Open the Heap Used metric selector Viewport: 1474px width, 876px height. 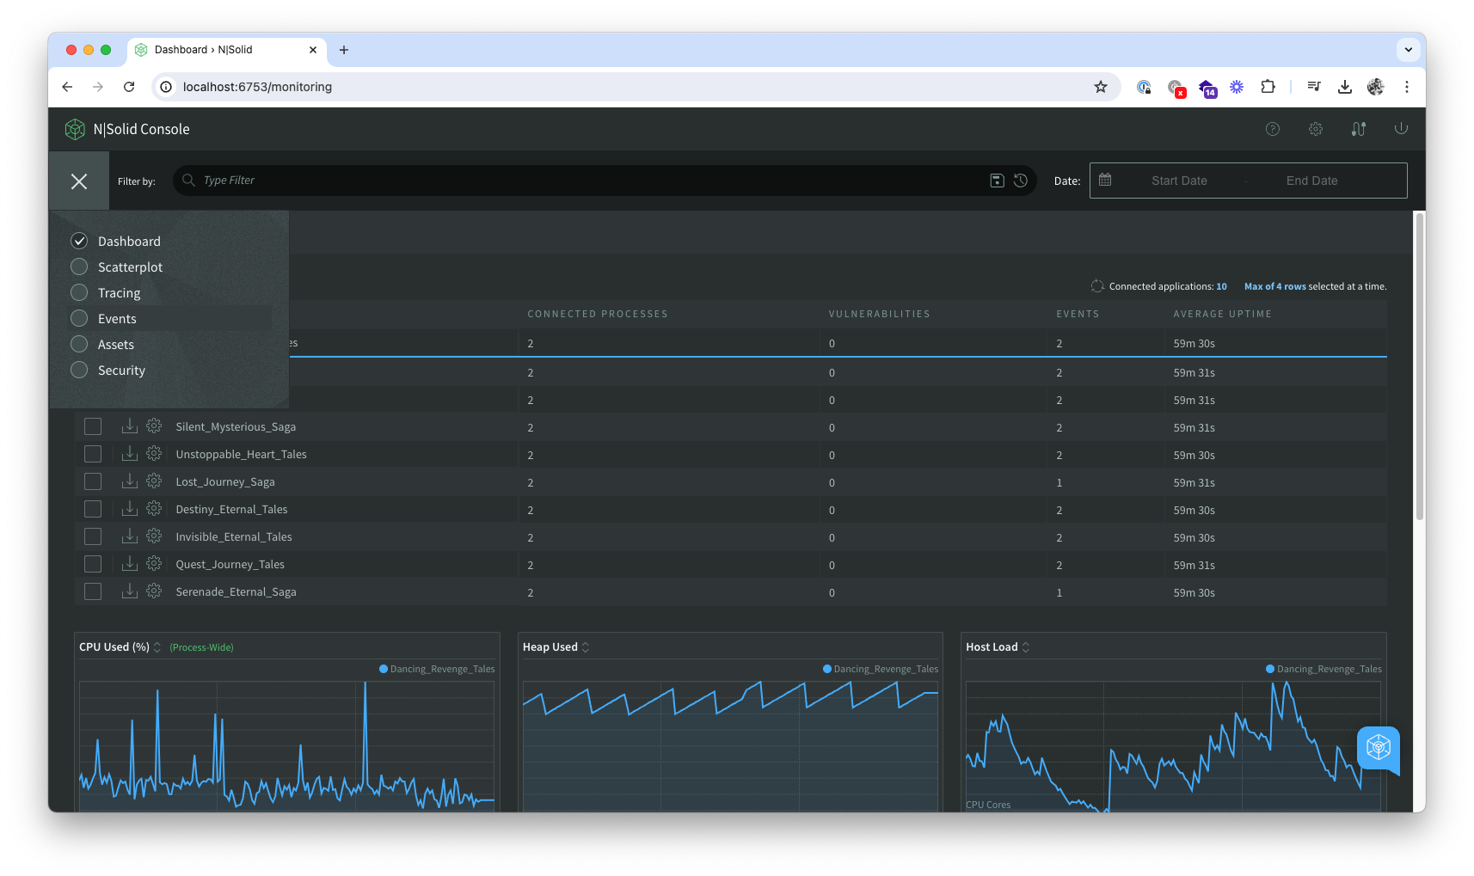(x=586, y=646)
